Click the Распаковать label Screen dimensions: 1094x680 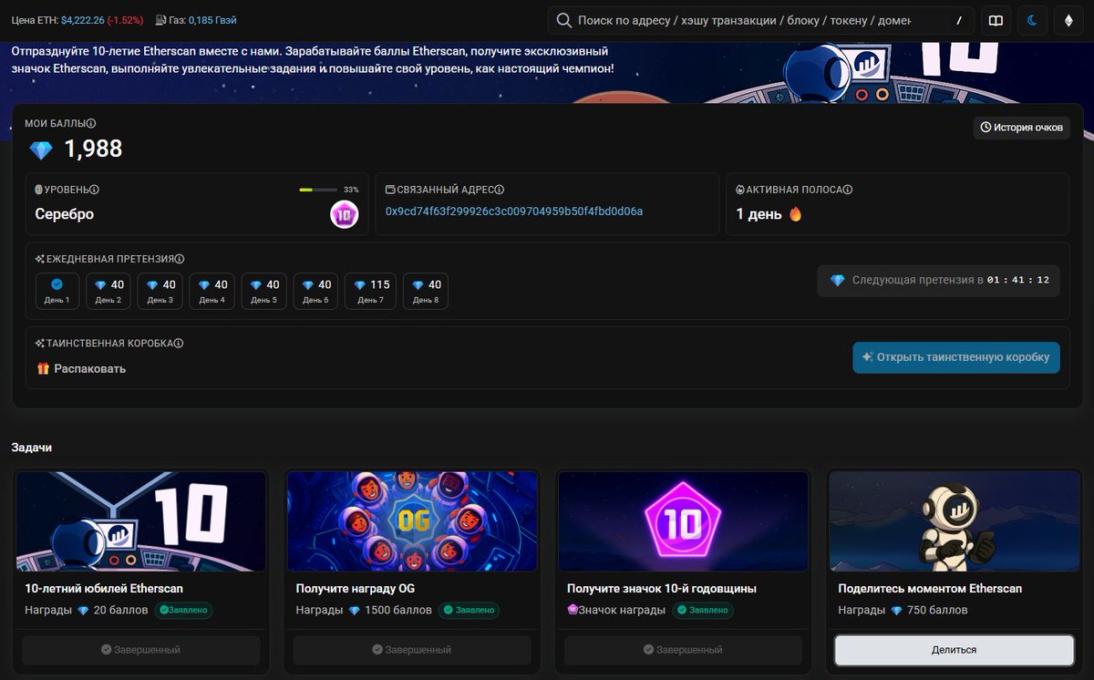point(90,369)
